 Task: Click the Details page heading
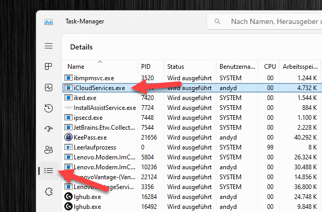coord(82,47)
